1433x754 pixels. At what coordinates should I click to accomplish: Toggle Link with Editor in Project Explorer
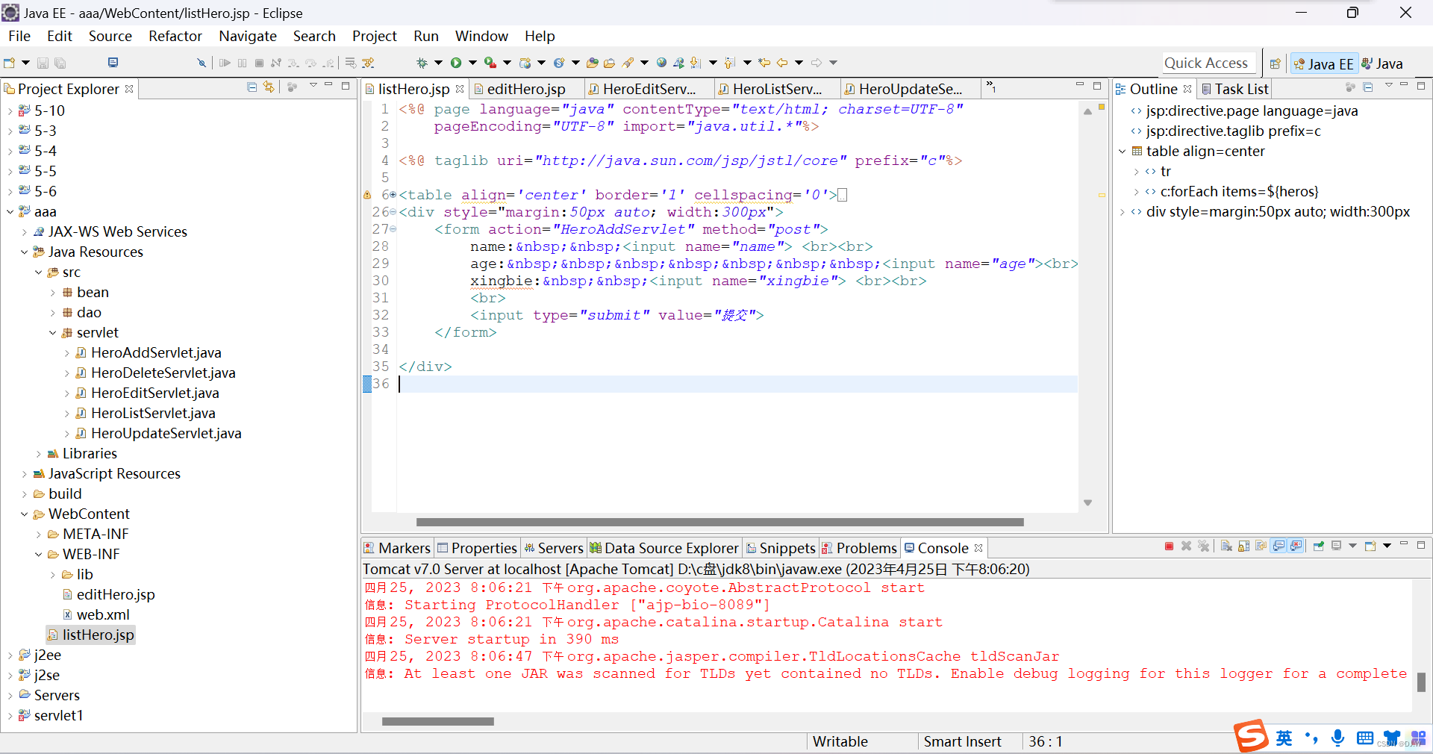(x=269, y=87)
